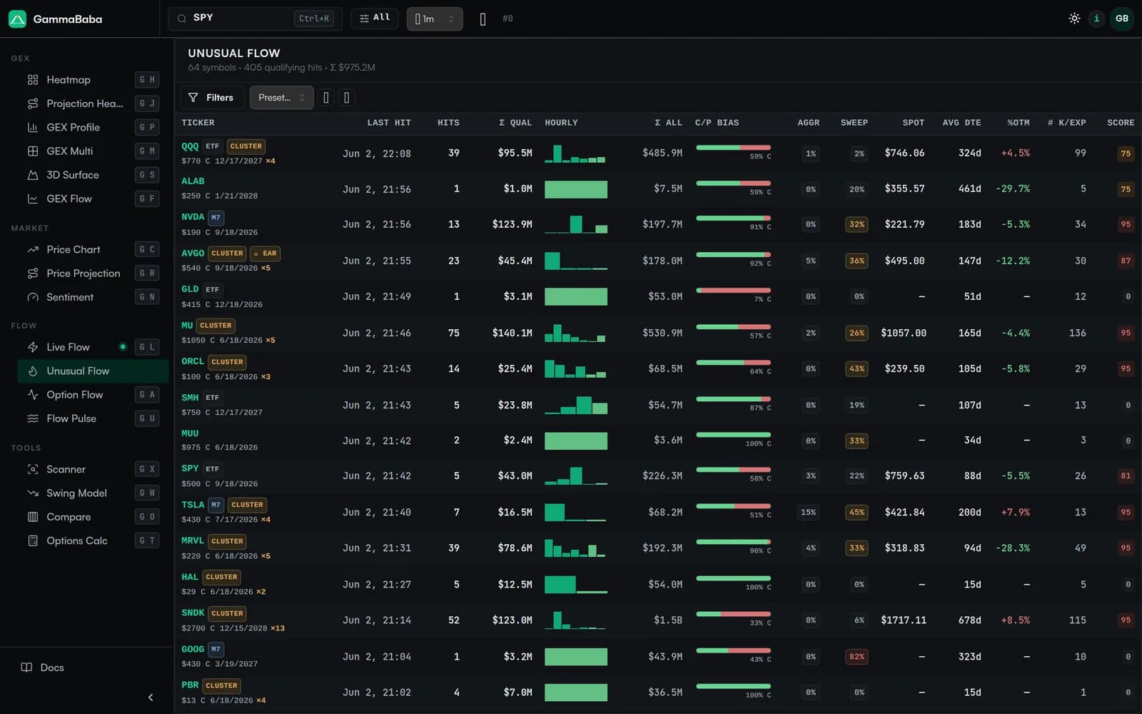The height and width of the screenshot is (714, 1142).
Task: Click the ETF tag next to SMH
Action: 212,398
